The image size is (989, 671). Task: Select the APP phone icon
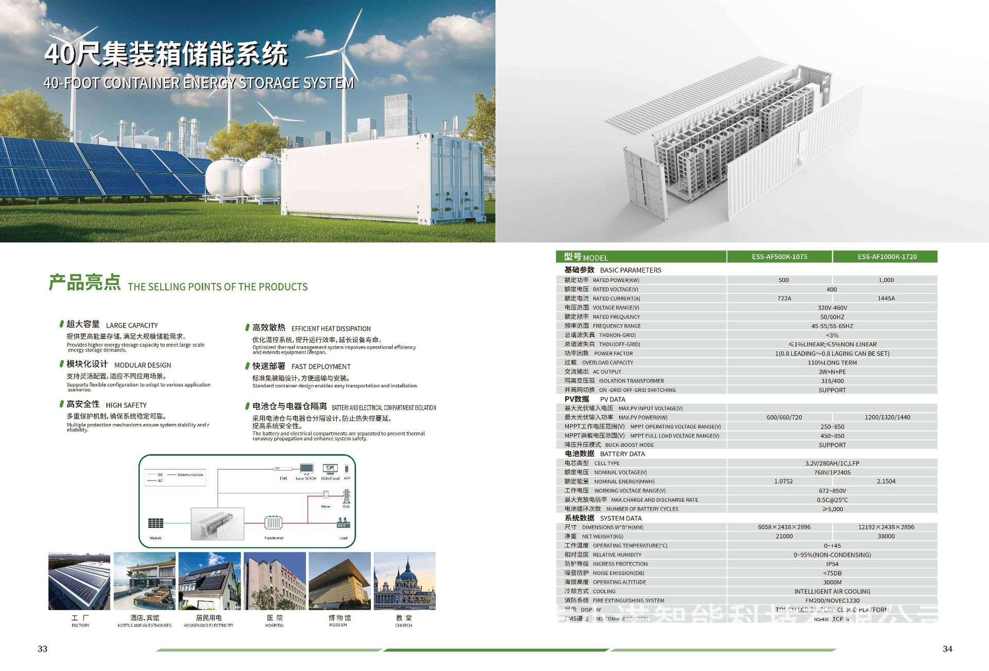click(x=346, y=468)
